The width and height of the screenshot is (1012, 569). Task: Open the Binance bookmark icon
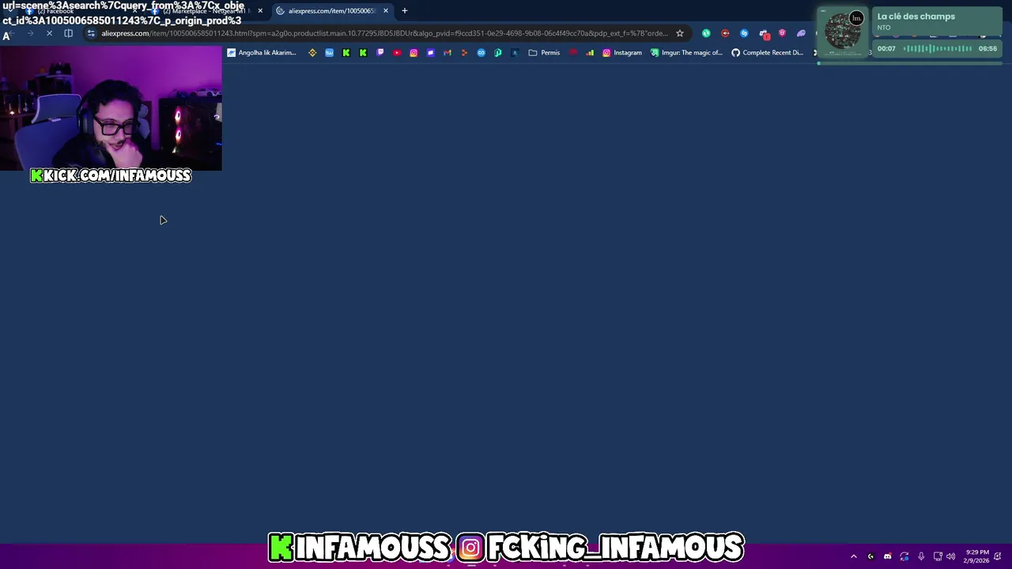click(312, 53)
